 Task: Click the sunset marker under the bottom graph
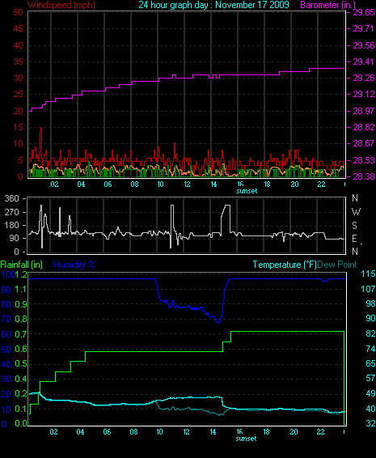[x=246, y=439]
